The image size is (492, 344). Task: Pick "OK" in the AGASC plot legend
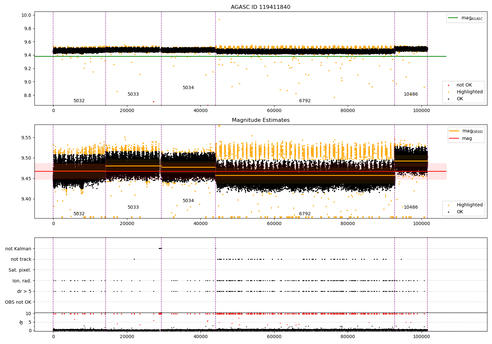coord(460,99)
